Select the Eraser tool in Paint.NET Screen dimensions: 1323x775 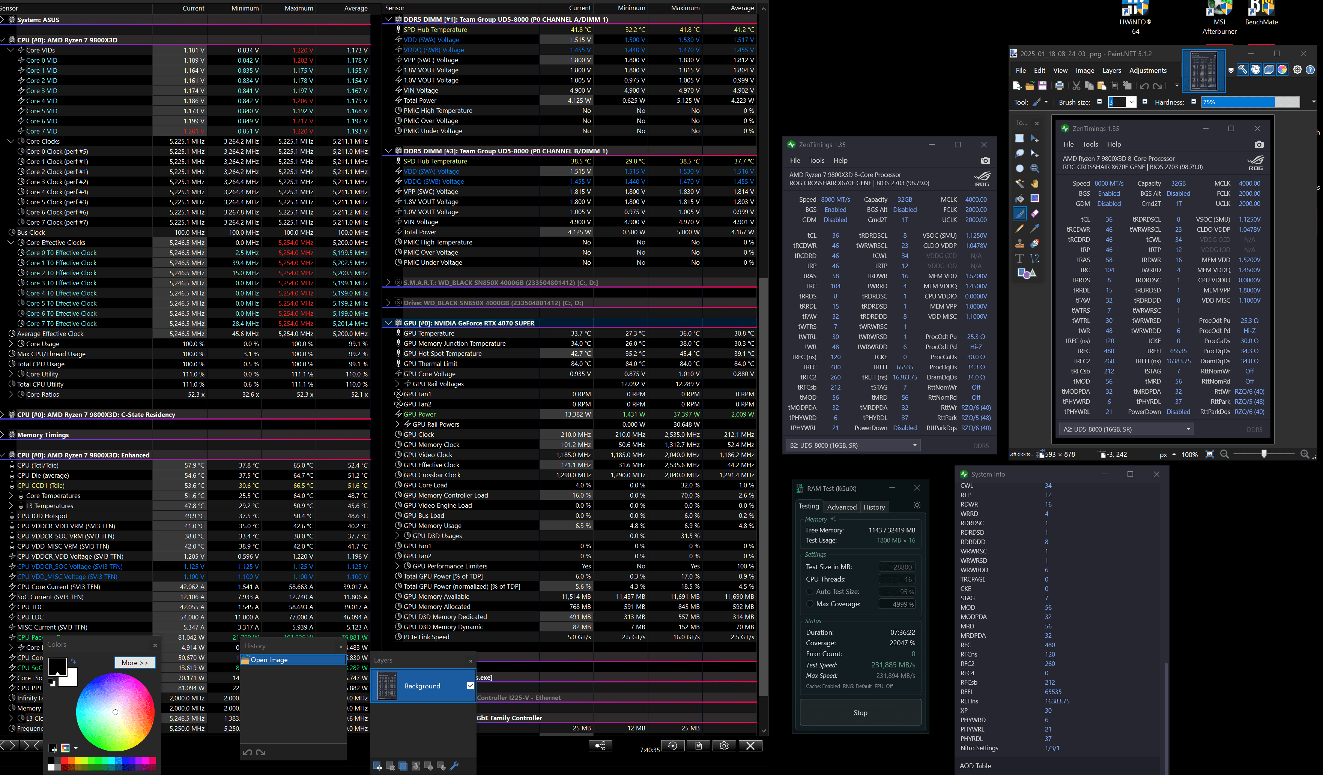click(1035, 214)
